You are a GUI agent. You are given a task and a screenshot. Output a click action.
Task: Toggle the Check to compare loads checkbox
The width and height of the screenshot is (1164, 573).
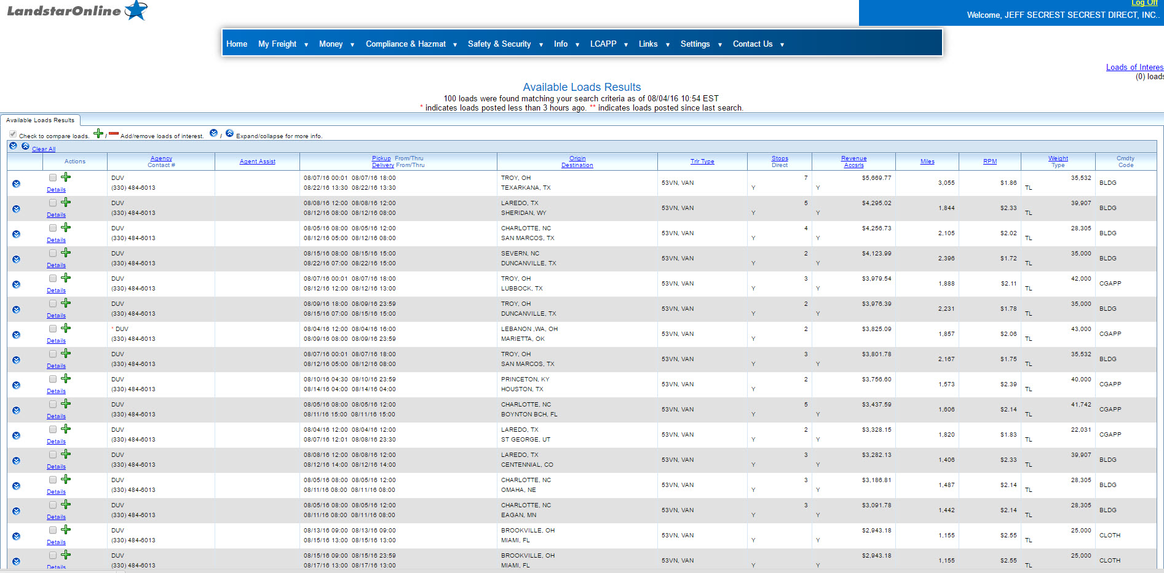click(x=12, y=134)
